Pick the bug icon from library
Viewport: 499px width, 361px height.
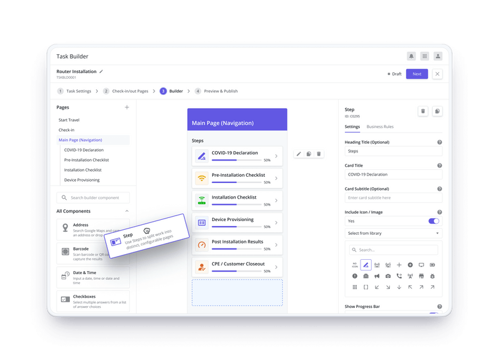(x=432, y=276)
